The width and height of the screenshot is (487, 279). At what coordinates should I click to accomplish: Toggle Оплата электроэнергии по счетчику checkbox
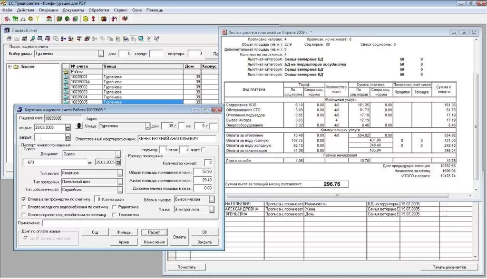point(24,199)
